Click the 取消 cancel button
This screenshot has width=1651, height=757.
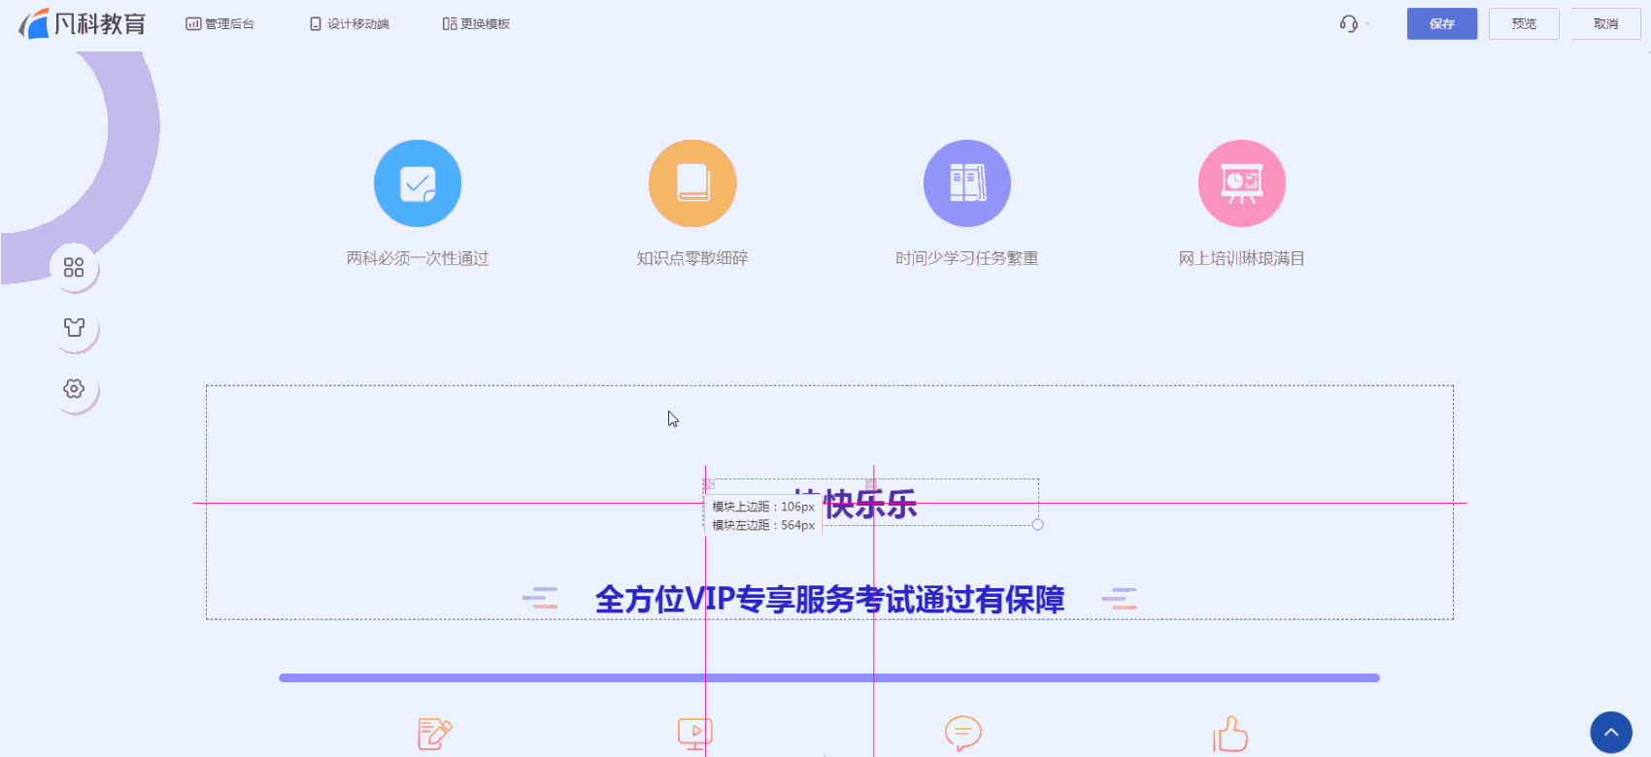[1606, 24]
